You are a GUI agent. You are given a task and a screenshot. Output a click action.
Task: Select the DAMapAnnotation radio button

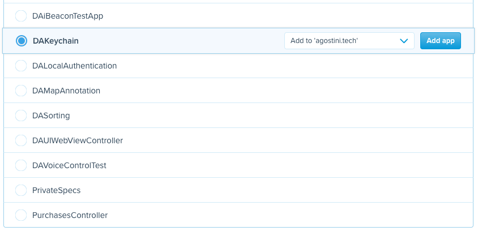click(21, 91)
